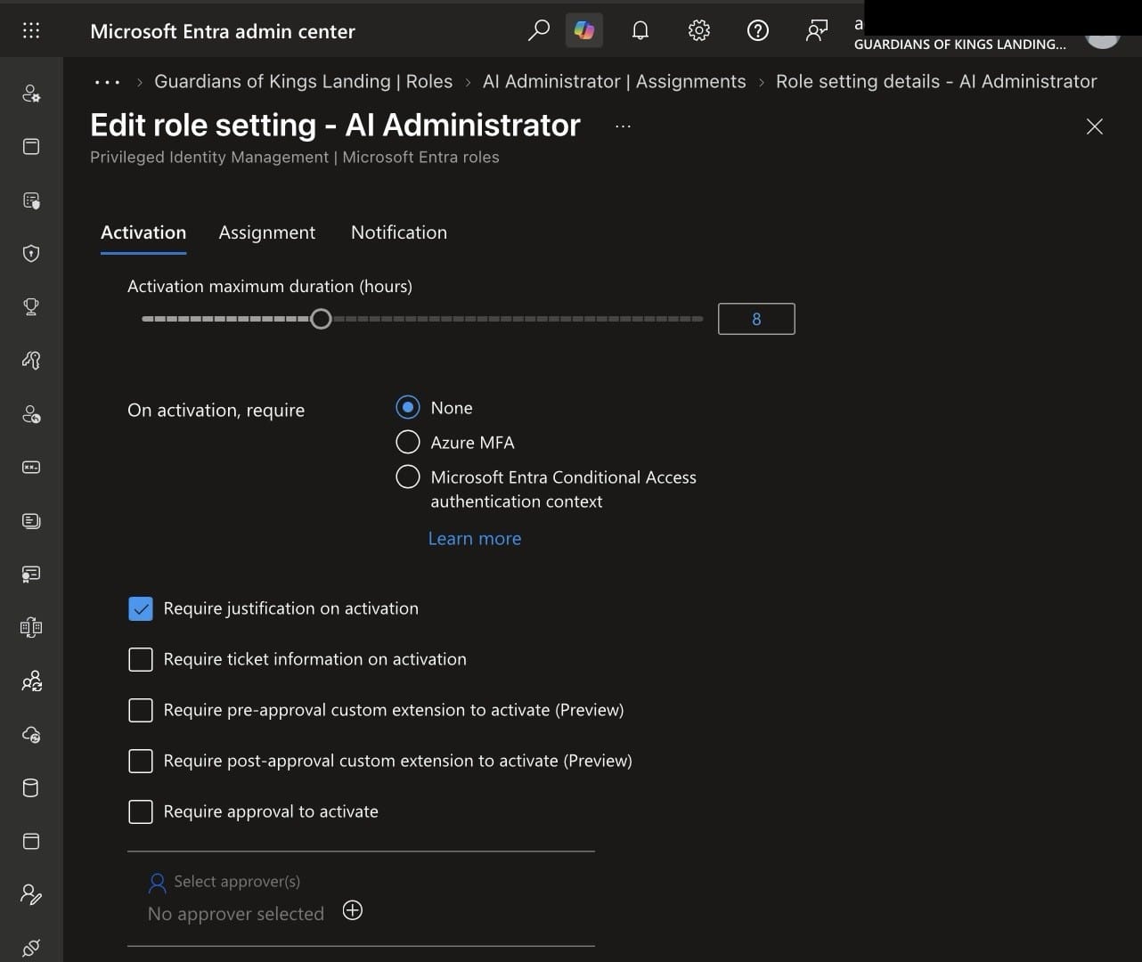1142x962 pixels.
Task: Open portal settings gear icon
Action: tap(699, 31)
